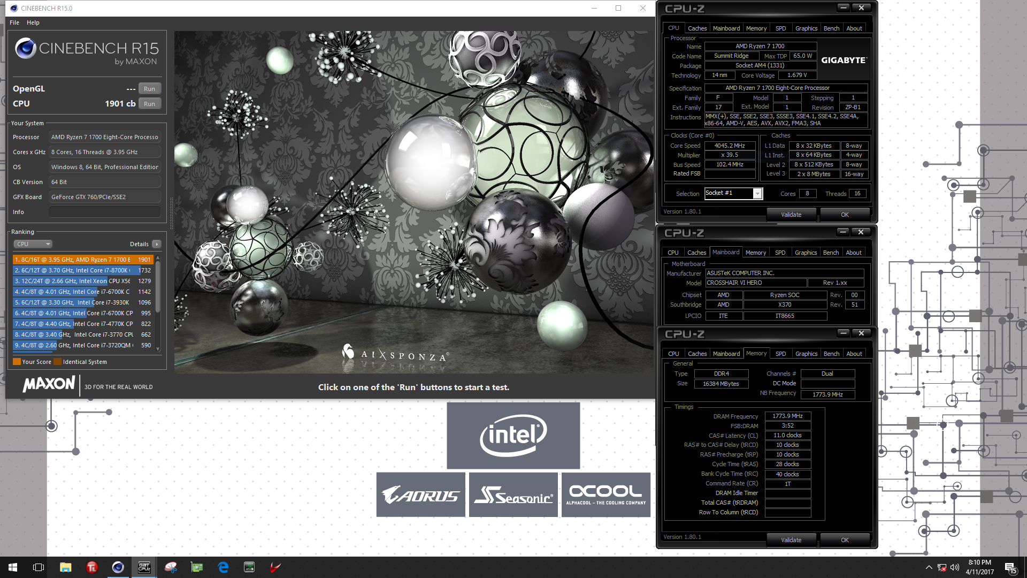Switch to Cinebench via its taskbar icon
This screenshot has width=1027, height=578.
tap(118, 567)
